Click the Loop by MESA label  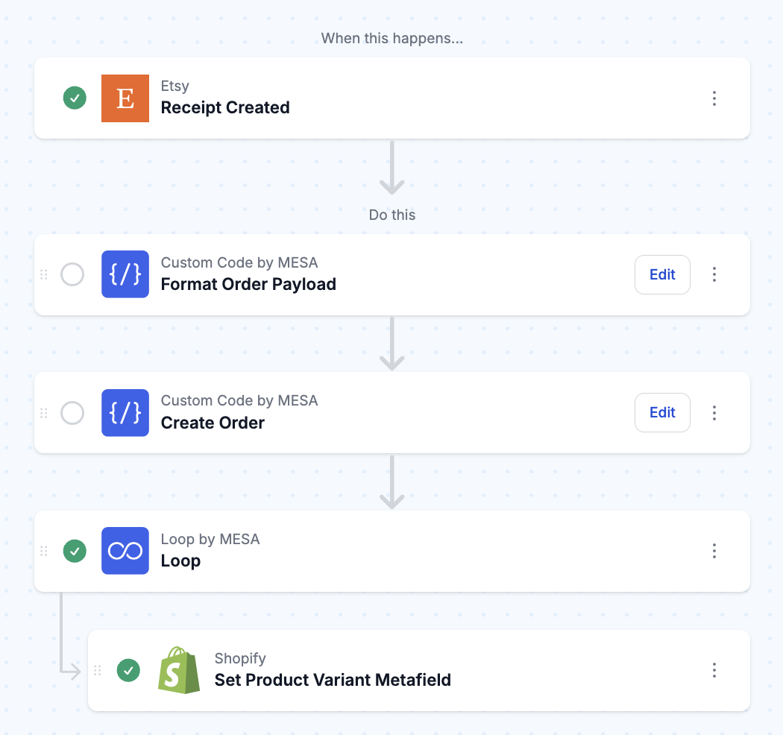[210, 539]
